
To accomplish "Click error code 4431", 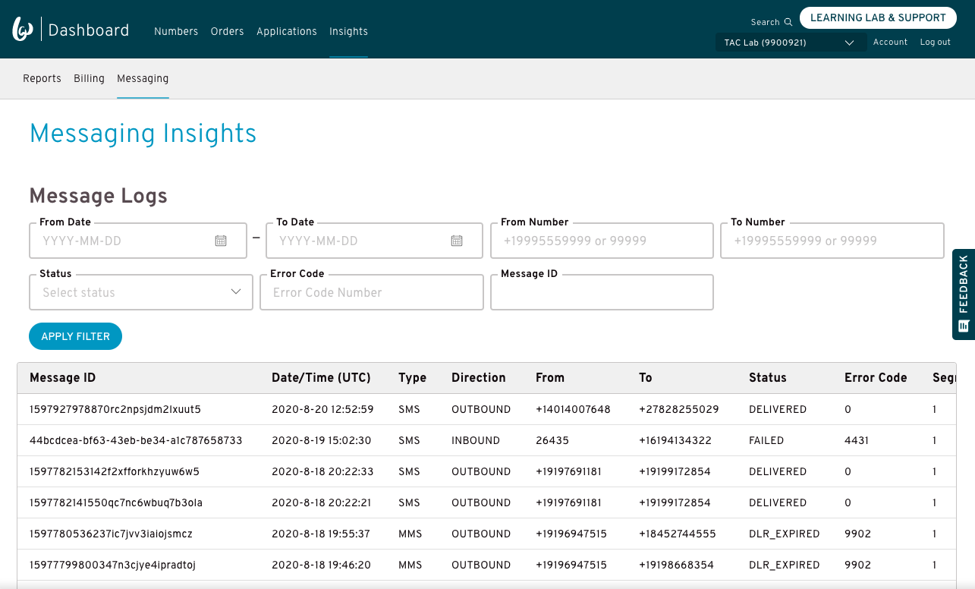I will (857, 440).
